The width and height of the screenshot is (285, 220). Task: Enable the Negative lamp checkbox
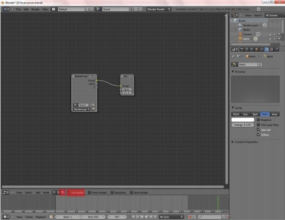259,120
